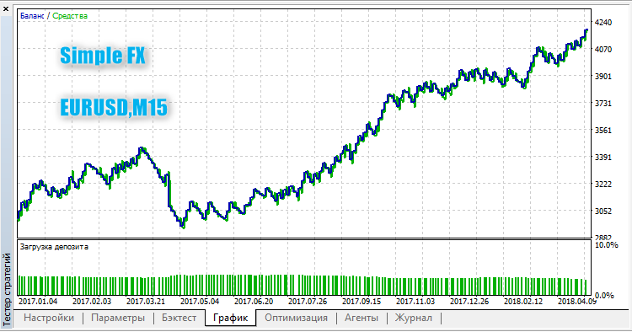Click the 3901 axis value
This screenshot has height=332, width=632.
603,77
